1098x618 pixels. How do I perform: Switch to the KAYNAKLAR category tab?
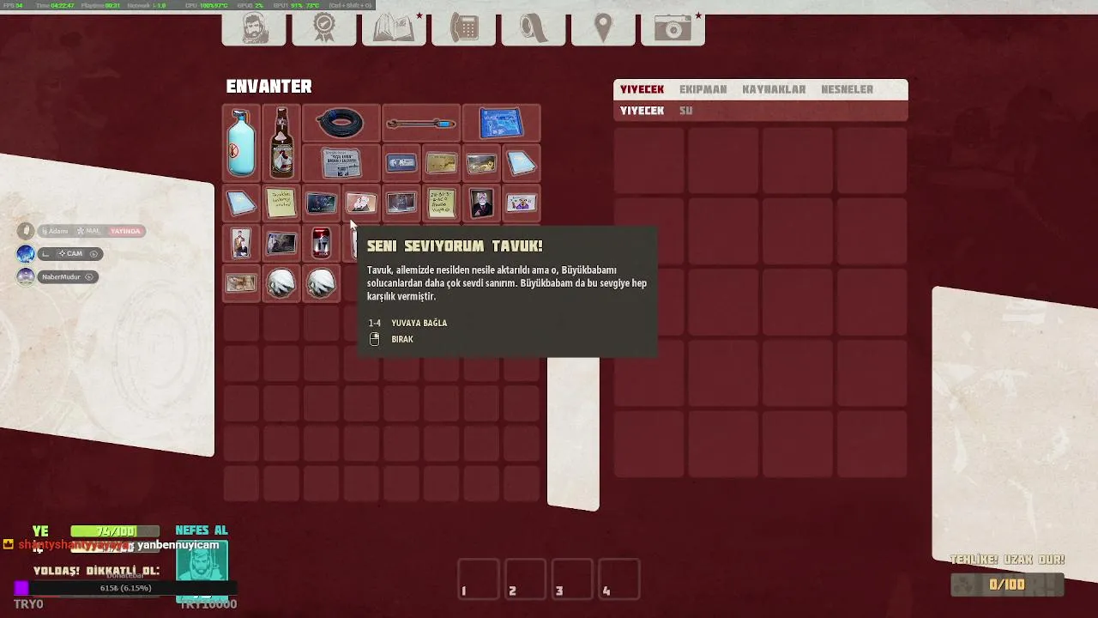coord(774,89)
